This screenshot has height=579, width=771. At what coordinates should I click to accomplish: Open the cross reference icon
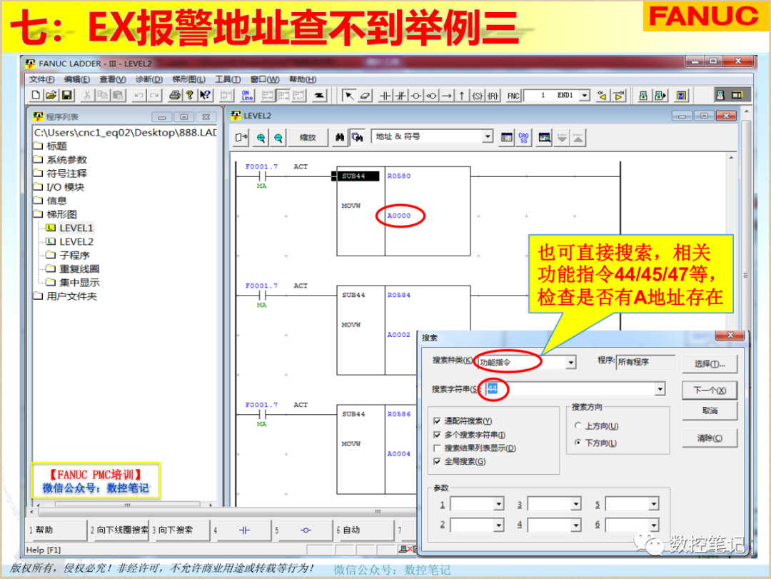pos(523,136)
